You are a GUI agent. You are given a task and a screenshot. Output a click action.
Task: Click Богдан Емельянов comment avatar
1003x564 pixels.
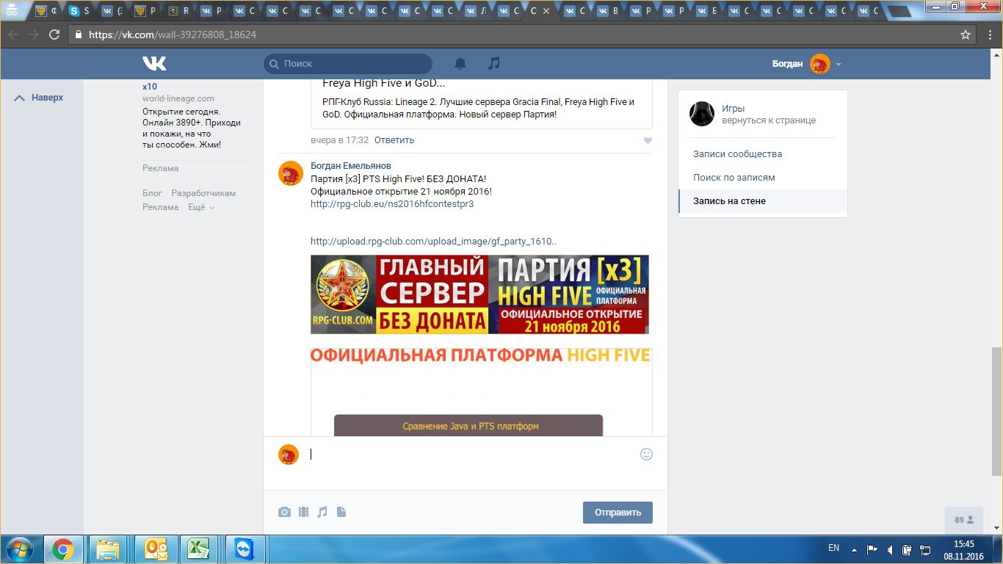[289, 173]
